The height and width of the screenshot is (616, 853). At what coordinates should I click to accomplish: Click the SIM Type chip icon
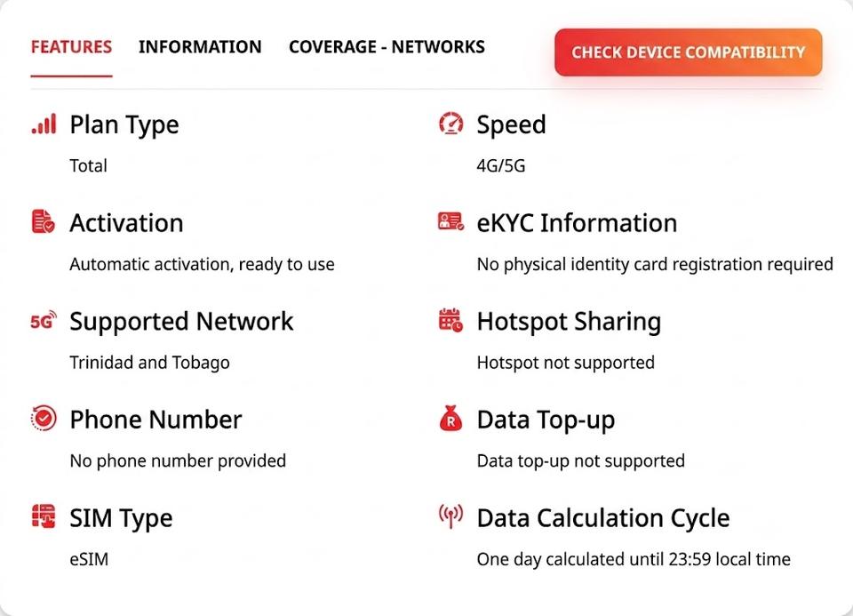pos(44,516)
